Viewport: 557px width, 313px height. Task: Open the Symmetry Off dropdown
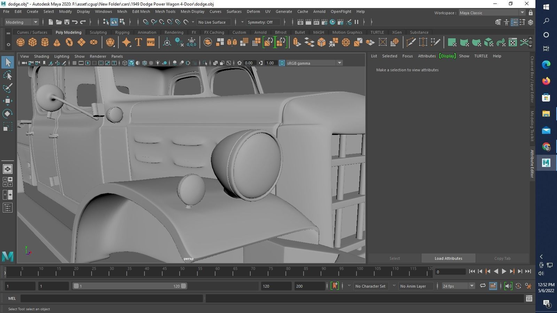263,22
